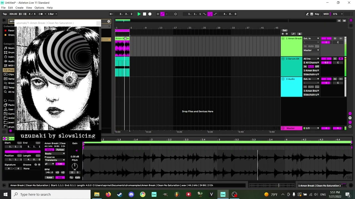Screen dimensions: 355x199
Task: Open Discord from the taskbar
Action: click(x=131, y=194)
